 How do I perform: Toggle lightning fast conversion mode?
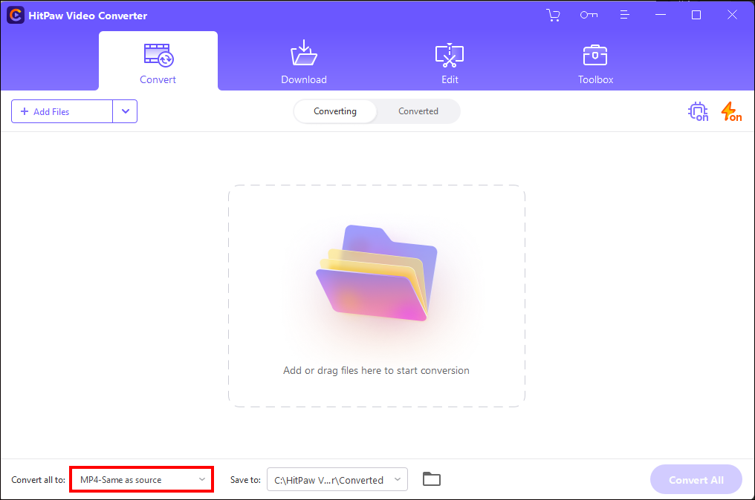731,111
